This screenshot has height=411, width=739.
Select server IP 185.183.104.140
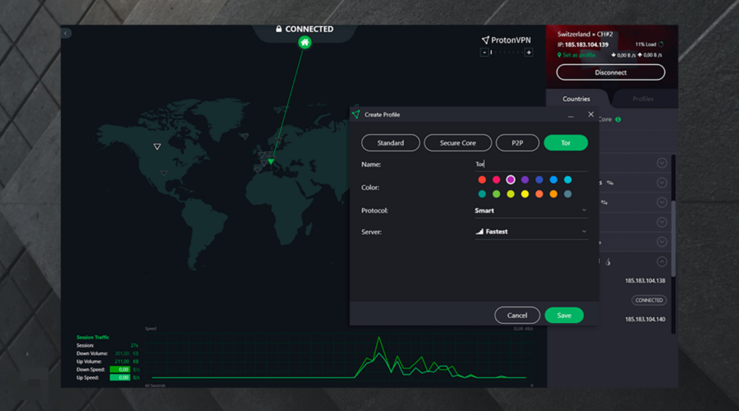coord(645,320)
